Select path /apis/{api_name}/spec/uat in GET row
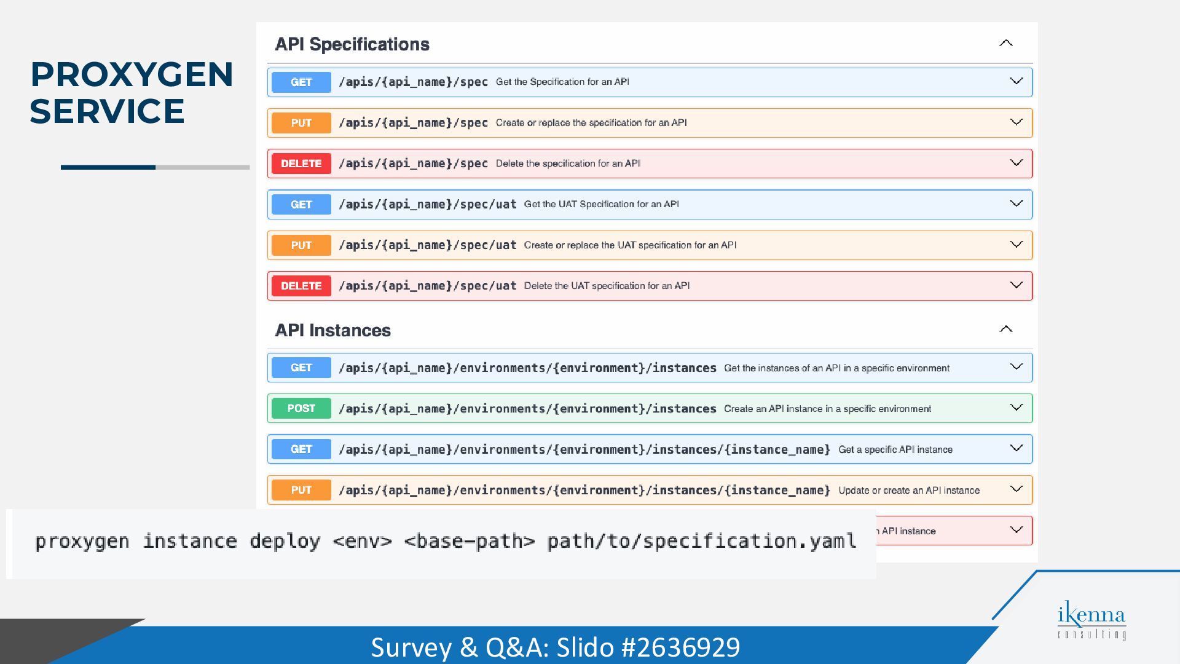Viewport: 1180px width, 664px height. [427, 204]
